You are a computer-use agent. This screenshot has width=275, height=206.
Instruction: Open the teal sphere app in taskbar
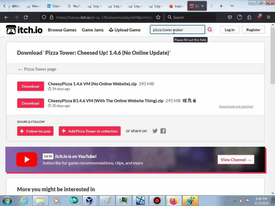(74, 201)
